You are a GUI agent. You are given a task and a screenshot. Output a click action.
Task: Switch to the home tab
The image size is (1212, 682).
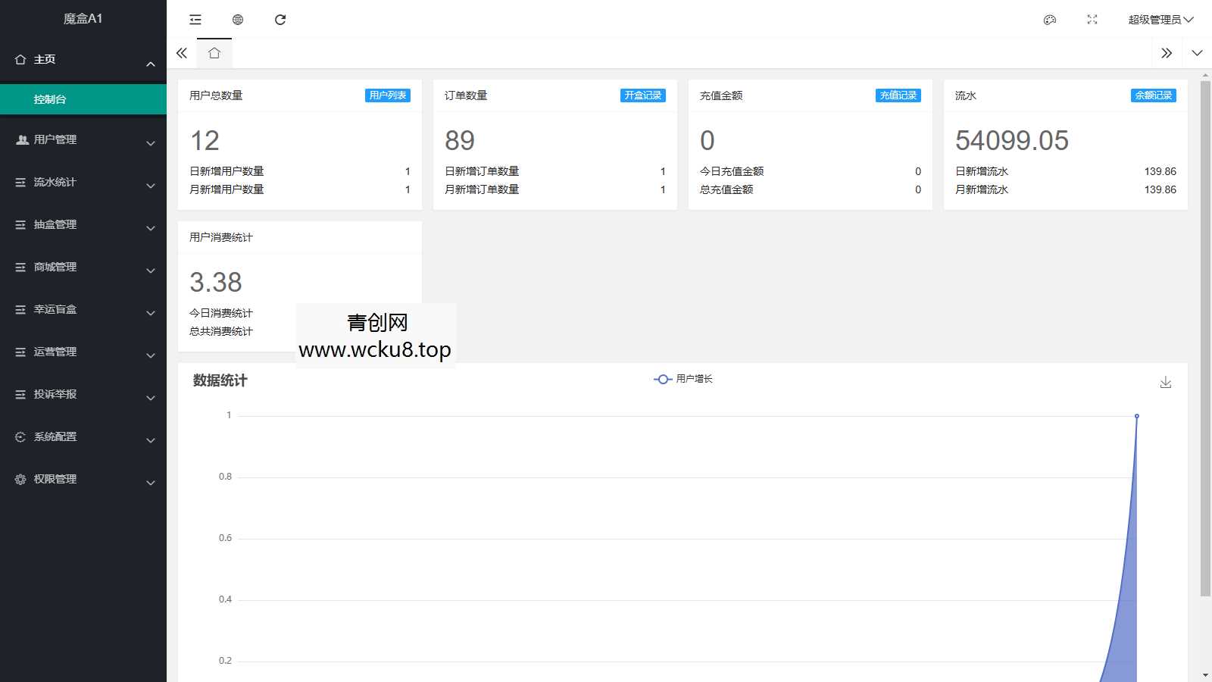[214, 53]
